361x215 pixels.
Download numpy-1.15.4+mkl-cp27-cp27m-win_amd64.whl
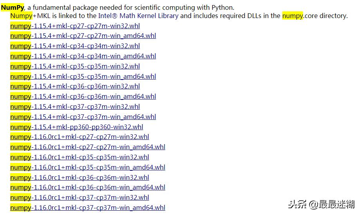tap(83, 36)
